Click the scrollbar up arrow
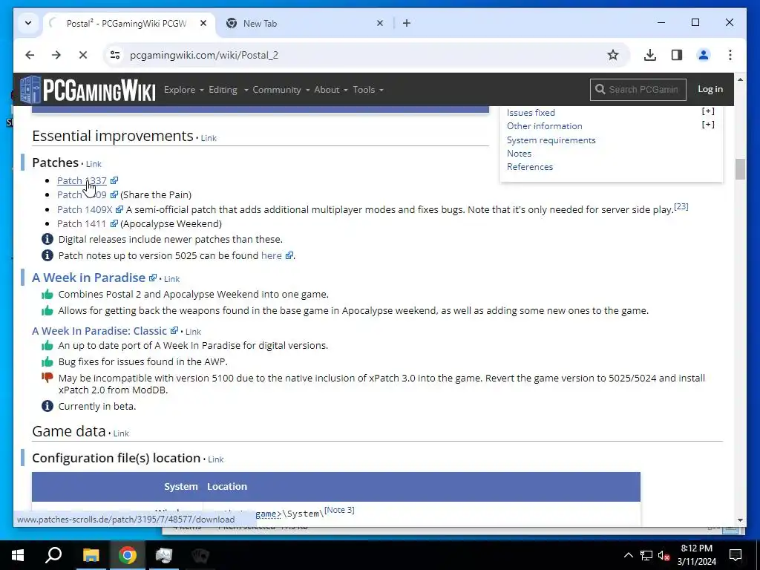Screen dimensions: 760x570 (740, 79)
